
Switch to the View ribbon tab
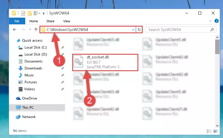point(67,21)
